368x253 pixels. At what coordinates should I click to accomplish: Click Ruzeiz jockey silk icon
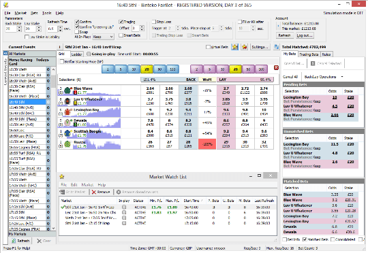coord(67,144)
